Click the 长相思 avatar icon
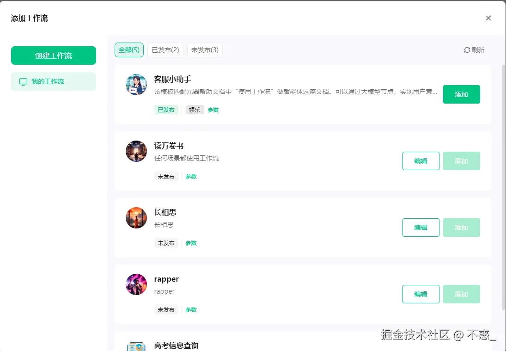 click(x=136, y=218)
